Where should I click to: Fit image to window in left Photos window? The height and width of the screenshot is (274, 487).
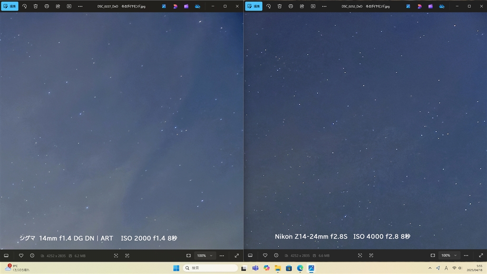(188, 255)
